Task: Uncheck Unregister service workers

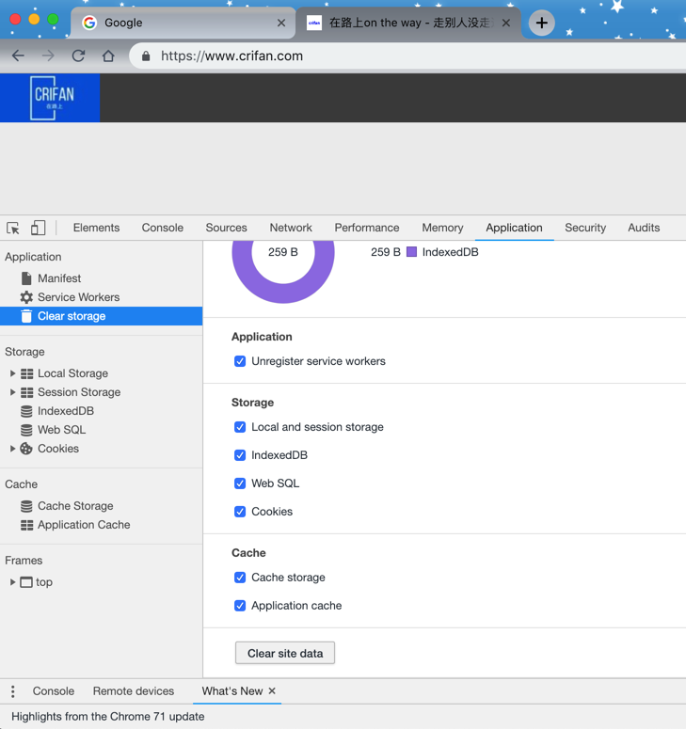Action: pyautogui.click(x=240, y=361)
